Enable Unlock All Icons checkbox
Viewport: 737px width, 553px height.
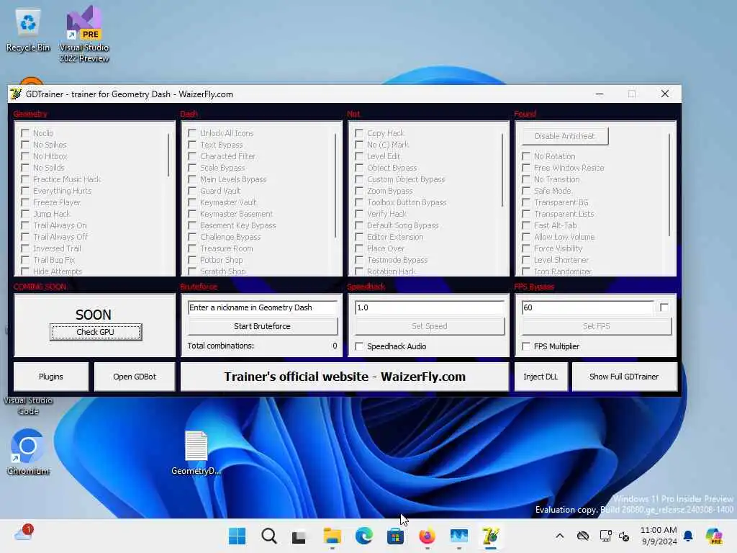point(192,133)
